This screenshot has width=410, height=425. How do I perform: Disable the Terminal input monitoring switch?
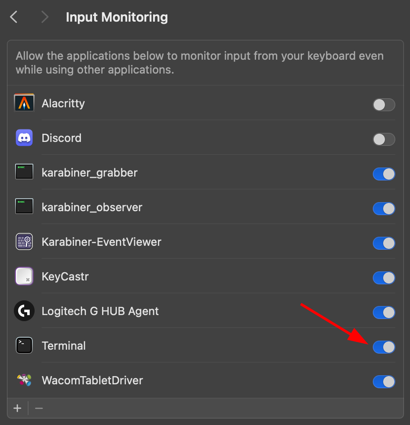pos(384,347)
